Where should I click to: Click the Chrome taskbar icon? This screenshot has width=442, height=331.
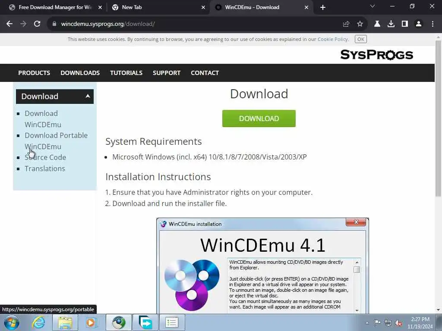point(119,322)
